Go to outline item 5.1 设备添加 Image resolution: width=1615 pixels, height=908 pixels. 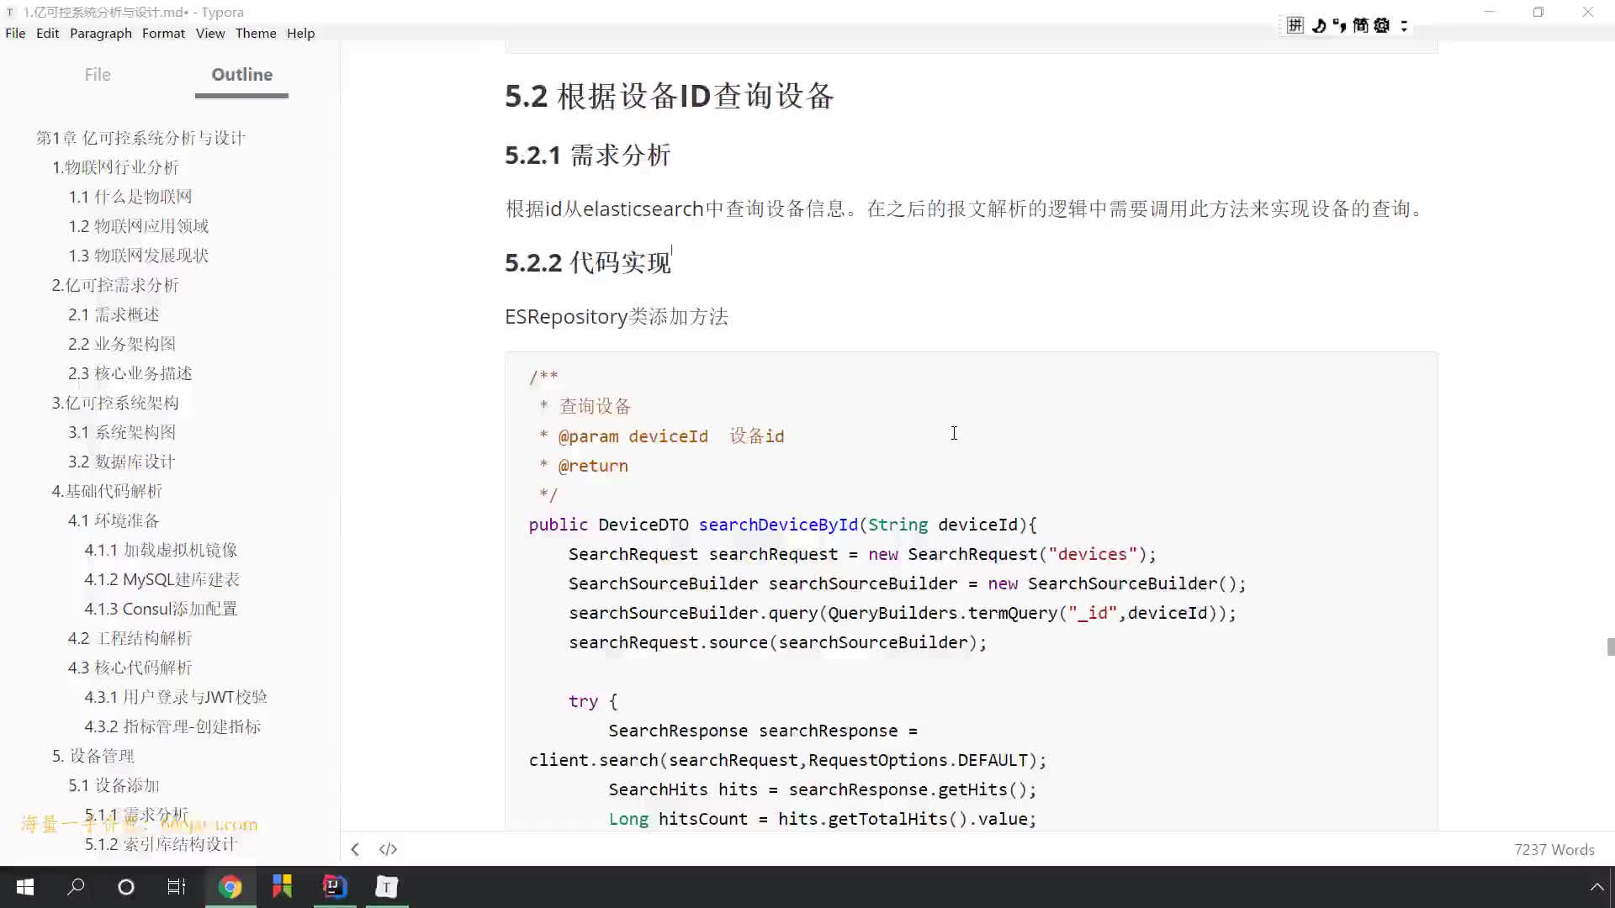click(x=114, y=785)
